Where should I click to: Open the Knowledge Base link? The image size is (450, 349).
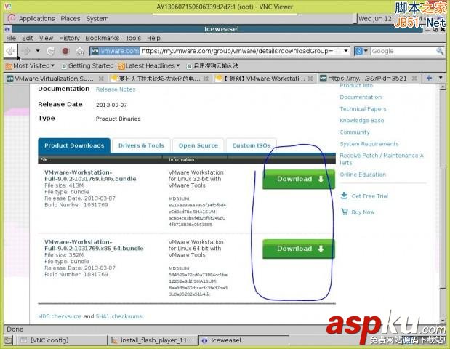point(362,121)
